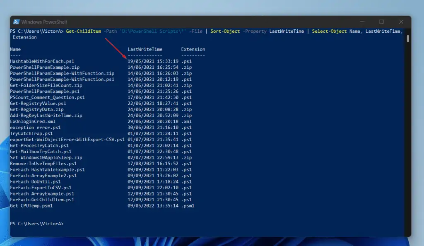This screenshot has width=424, height=246.
Task: Select Get-MailboxTryCatch.ps1 file name
Action: coord(41,152)
